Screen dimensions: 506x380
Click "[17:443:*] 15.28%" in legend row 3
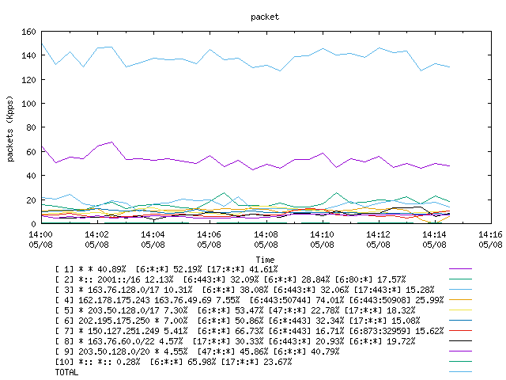click(x=395, y=290)
